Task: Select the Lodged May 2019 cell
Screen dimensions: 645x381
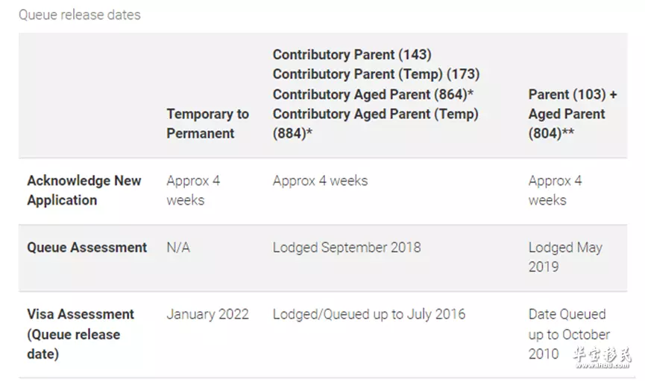Action: (x=566, y=257)
